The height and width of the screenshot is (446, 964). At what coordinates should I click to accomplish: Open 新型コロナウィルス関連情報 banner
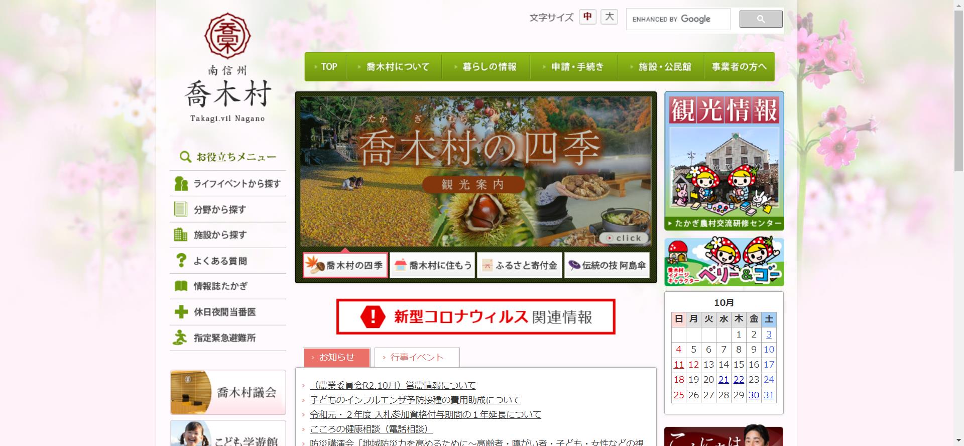475,317
